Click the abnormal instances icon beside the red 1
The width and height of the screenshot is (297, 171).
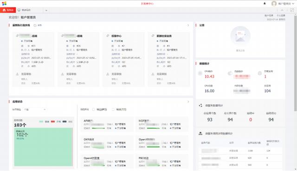click(x=260, y=73)
